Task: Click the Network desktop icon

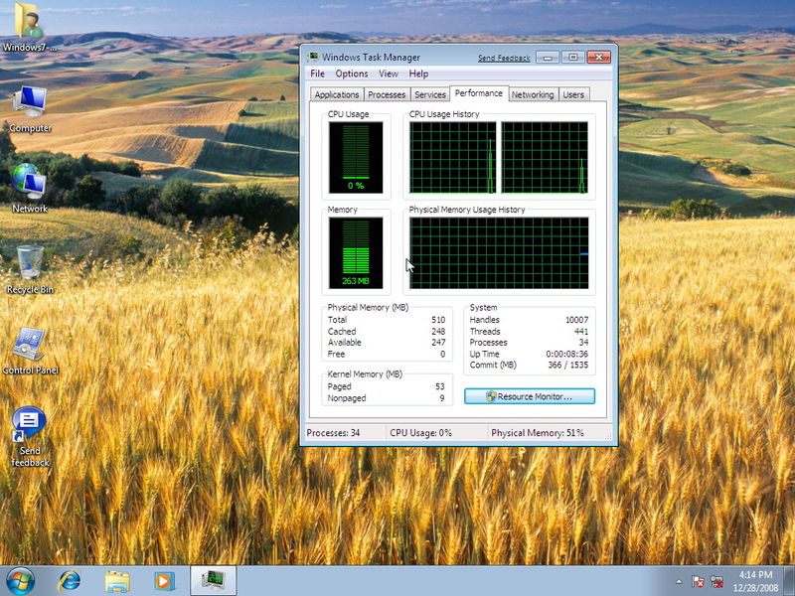Action: tap(30, 185)
